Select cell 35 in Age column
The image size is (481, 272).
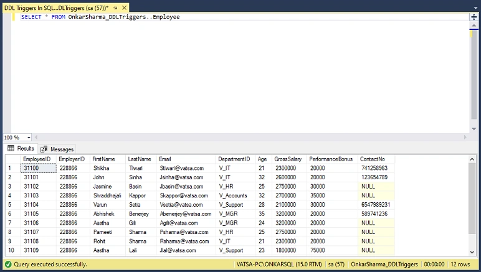(264, 213)
